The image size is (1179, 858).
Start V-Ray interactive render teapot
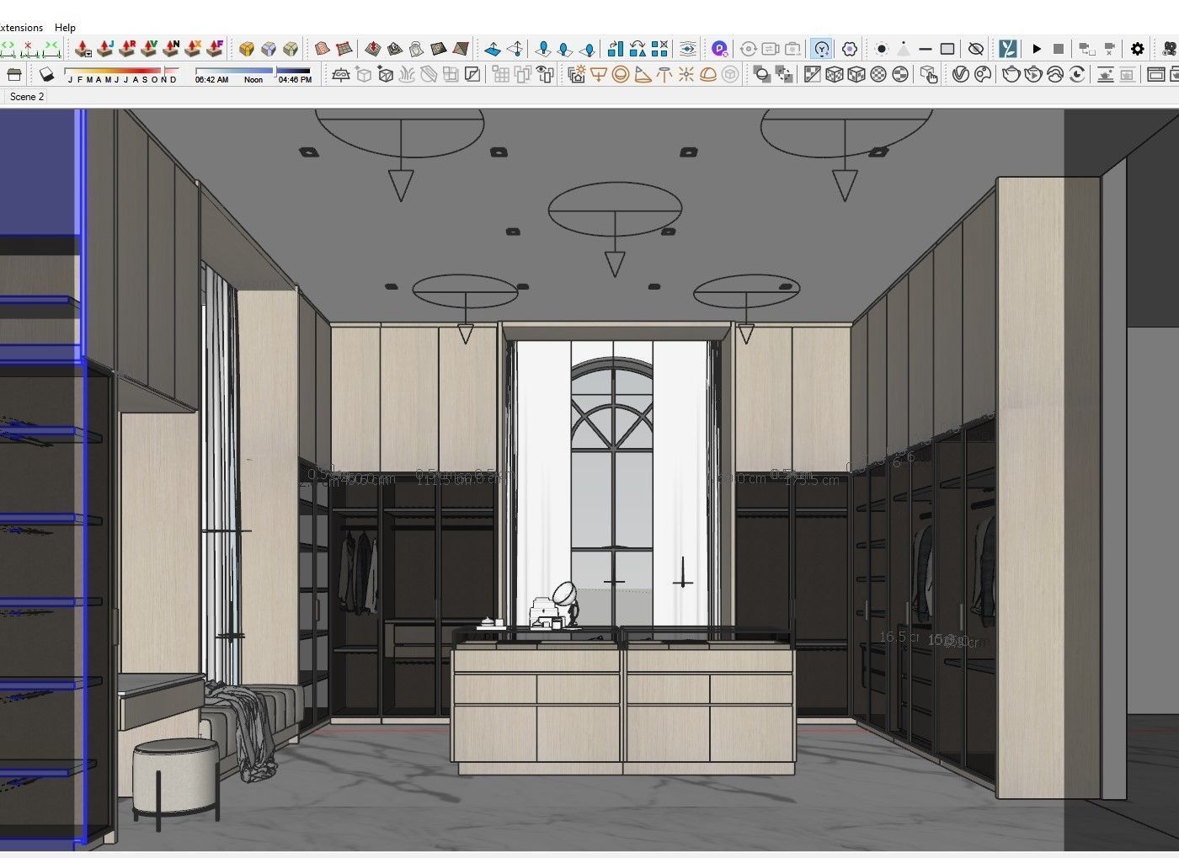click(x=1032, y=75)
